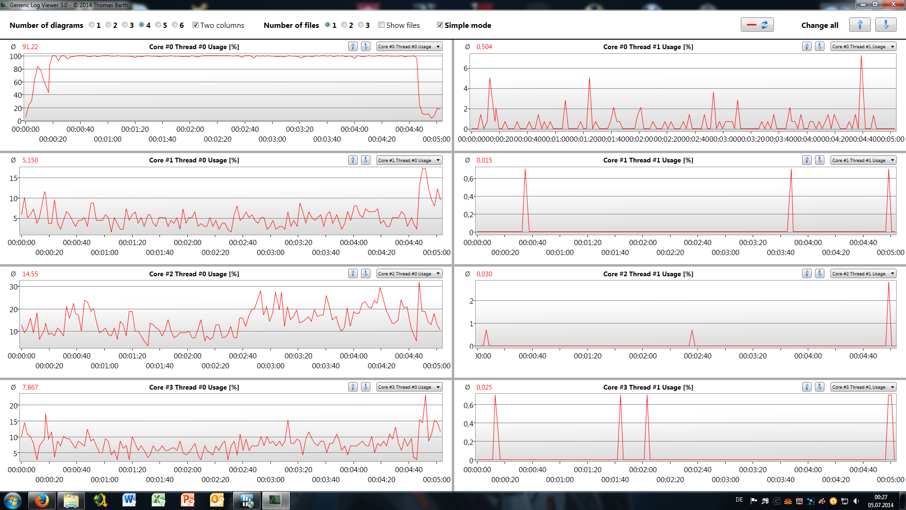The height and width of the screenshot is (510, 906).
Task: Open the Core #2 Thread #1 Usage dropdown
Action: [x=863, y=273]
